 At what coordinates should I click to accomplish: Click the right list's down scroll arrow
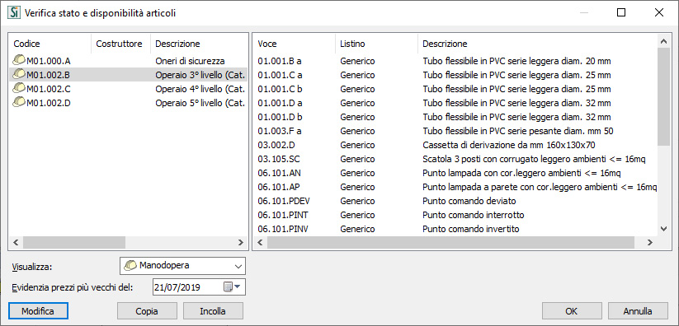pos(663,229)
